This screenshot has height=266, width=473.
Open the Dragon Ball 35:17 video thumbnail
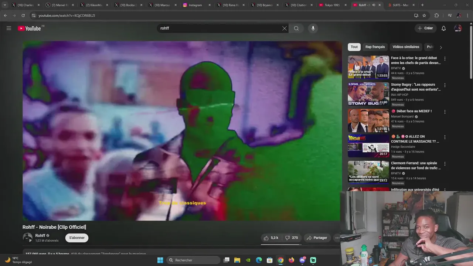368,146
